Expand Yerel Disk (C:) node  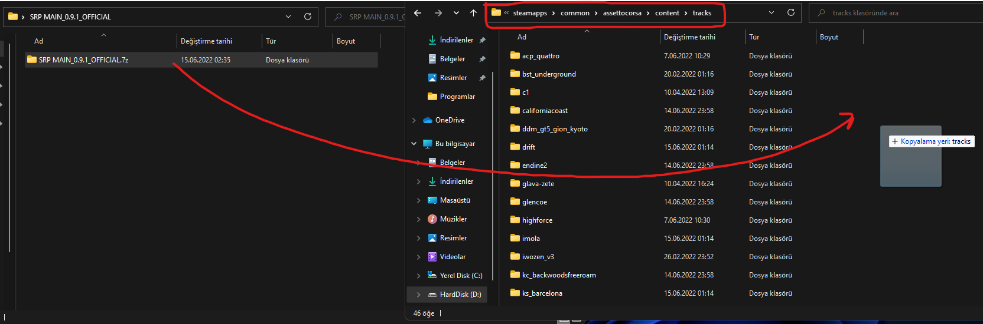pyautogui.click(x=418, y=276)
